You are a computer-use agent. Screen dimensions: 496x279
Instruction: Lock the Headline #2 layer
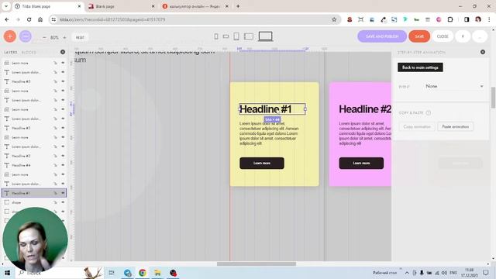[x=55, y=156]
